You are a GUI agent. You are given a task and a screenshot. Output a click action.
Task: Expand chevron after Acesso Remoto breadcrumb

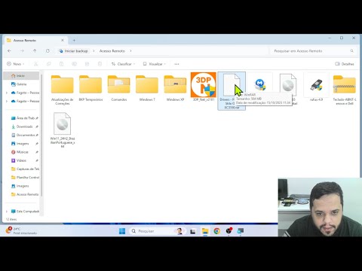pos(130,51)
